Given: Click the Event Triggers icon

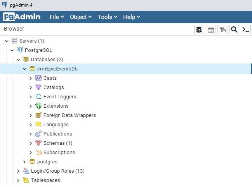Looking at the screenshot, I should point(38,96).
